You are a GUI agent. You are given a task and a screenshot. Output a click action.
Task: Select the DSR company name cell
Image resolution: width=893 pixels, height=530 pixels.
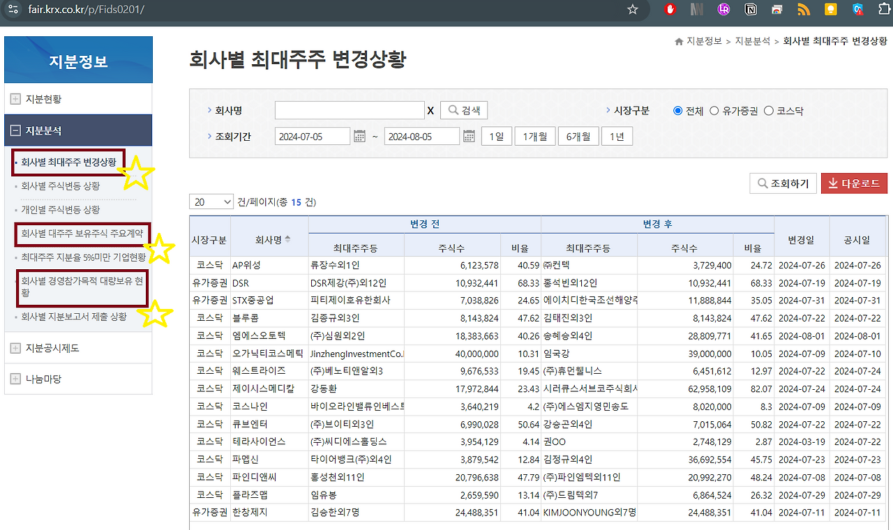point(269,283)
